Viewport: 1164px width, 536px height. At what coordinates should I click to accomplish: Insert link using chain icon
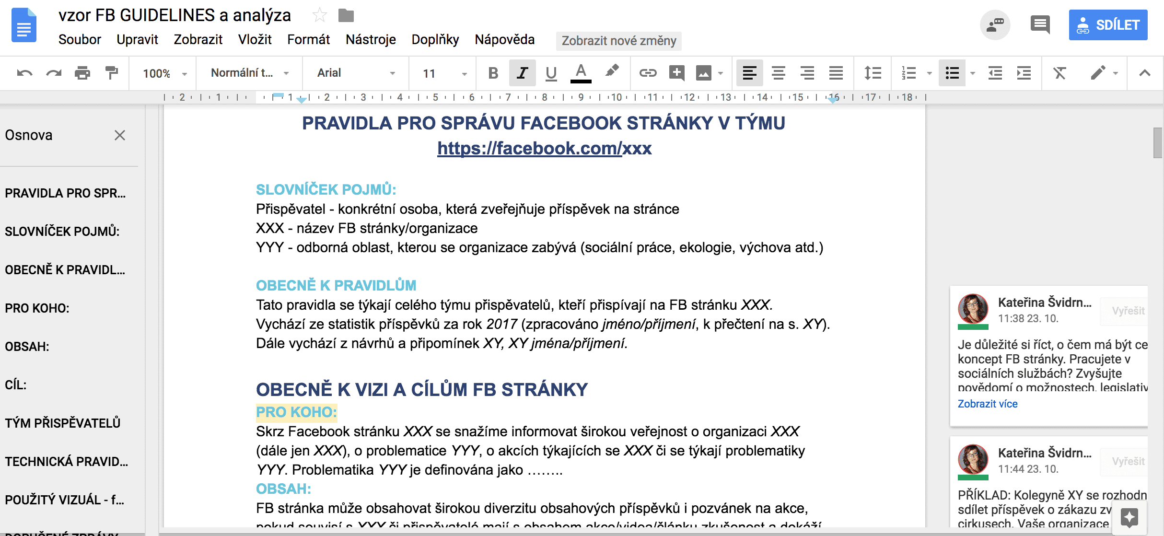[648, 73]
